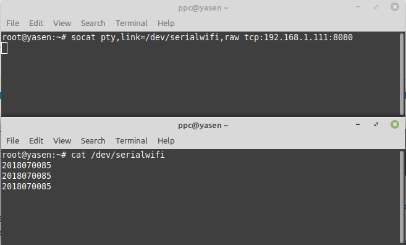Close the lower cat serialwifi terminal window
Image resolution: width=406 pixels, height=245 pixels.
pyautogui.click(x=395, y=124)
